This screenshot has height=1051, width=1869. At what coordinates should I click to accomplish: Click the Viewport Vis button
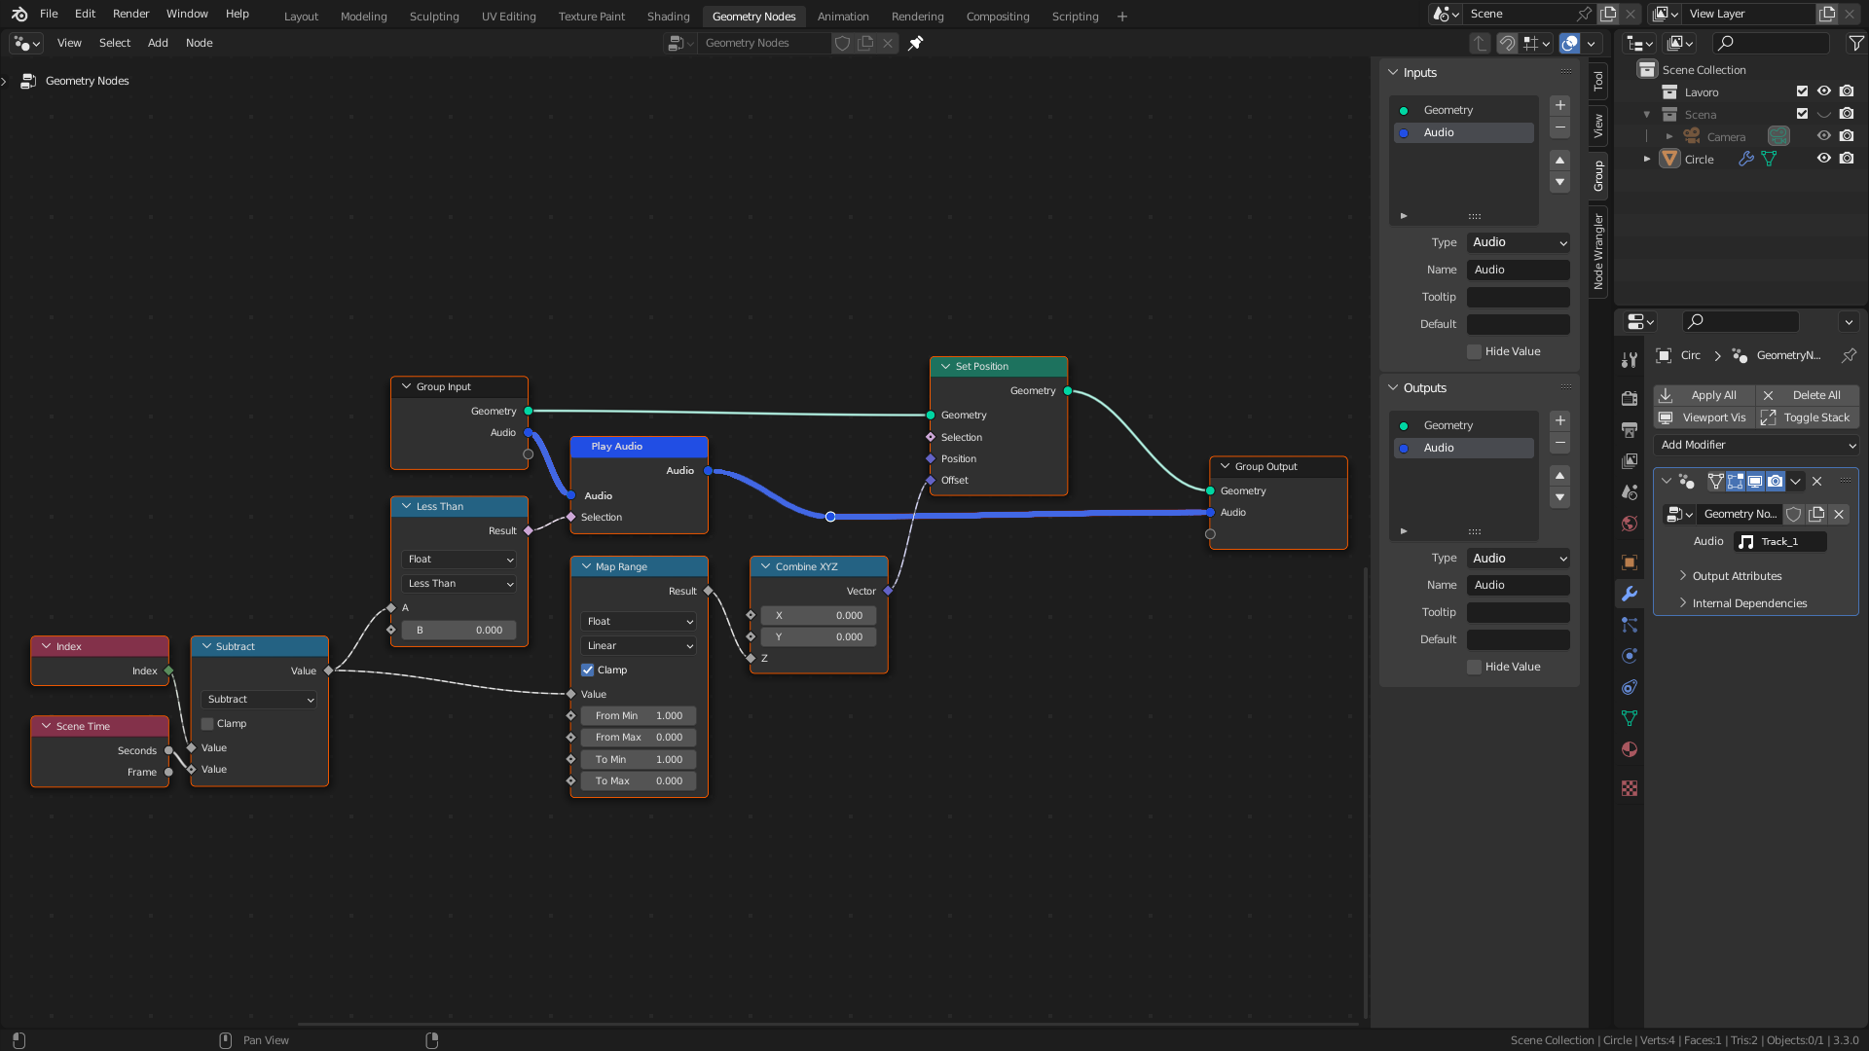(x=1704, y=417)
